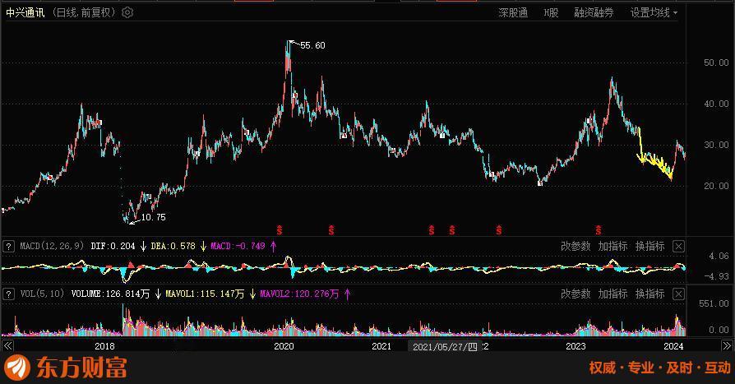This screenshot has height=384, width=735.
Task: Click the 55.60 high price label
Action: click(x=312, y=45)
